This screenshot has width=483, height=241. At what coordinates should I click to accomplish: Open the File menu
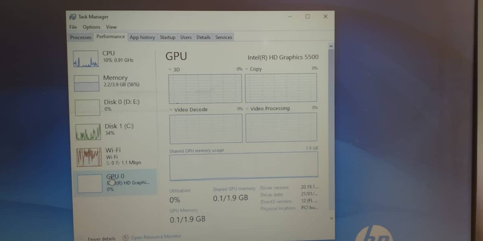click(73, 27)
